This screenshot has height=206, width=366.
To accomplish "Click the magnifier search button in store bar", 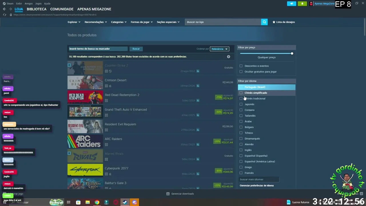I will (x=264, y=22).
